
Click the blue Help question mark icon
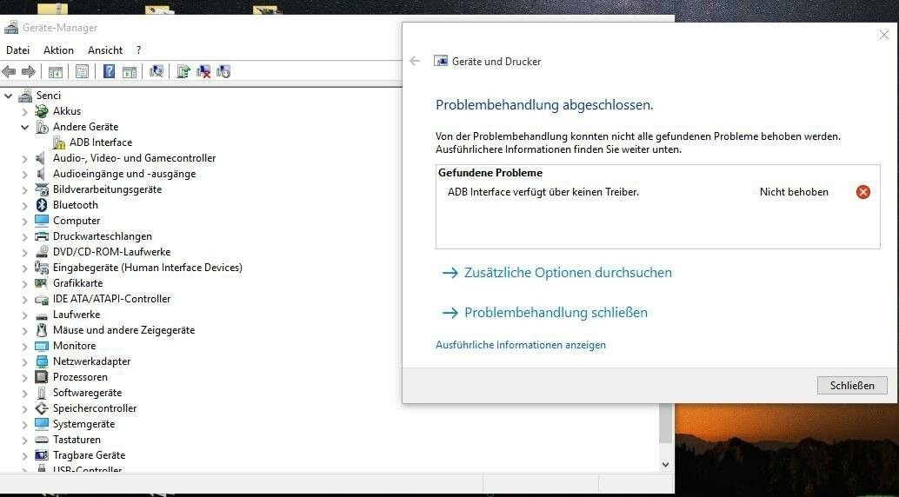click(x=109, y=71)
